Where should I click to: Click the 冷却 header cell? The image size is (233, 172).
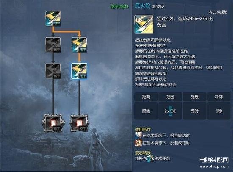pos(219,97)
